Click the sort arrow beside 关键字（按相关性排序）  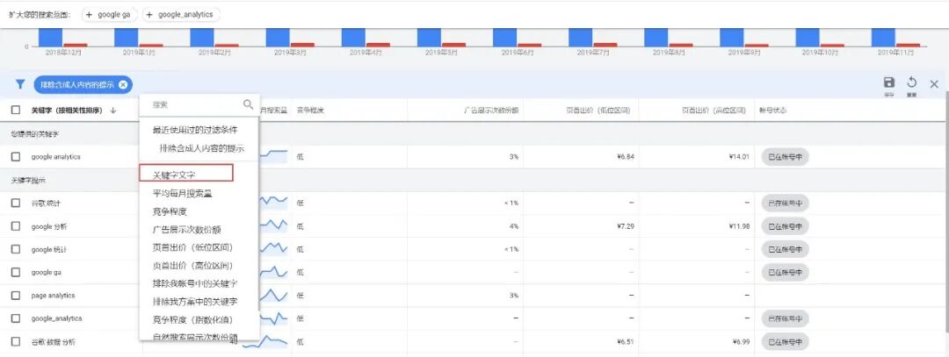(x=113, y=111)
